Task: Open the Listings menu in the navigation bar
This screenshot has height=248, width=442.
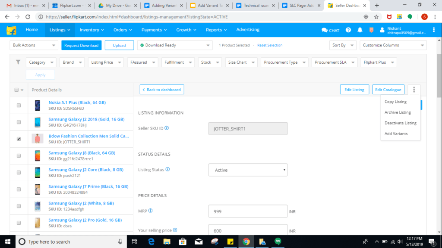Action: coord(60,30)
